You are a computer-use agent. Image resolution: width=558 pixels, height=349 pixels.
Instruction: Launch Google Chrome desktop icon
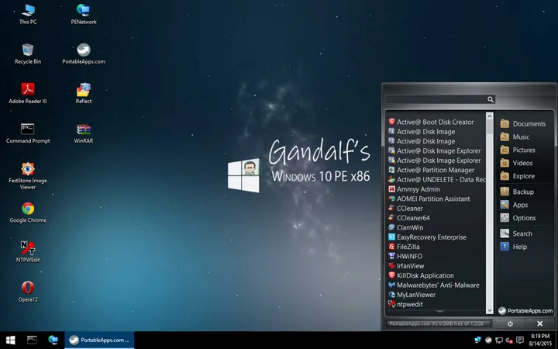(x=28, y=213)
